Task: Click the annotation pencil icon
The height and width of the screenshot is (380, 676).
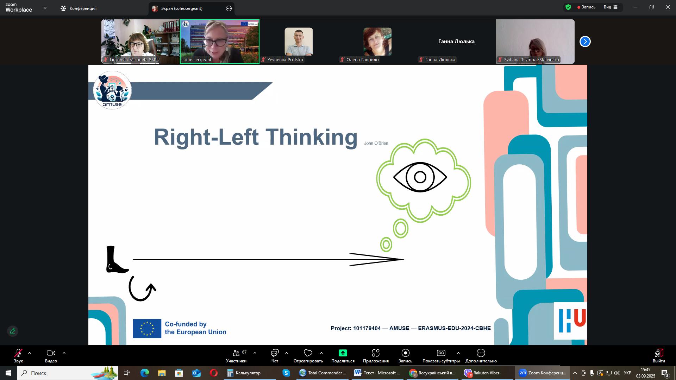Action: click(x=13, y=331)
